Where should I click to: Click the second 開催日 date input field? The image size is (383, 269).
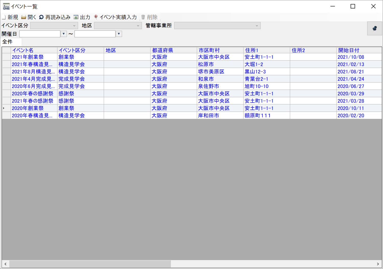[x=95, y=34]
